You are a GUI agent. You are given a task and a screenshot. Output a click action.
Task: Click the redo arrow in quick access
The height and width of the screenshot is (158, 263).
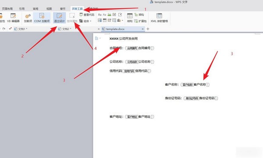pos(4,29)
